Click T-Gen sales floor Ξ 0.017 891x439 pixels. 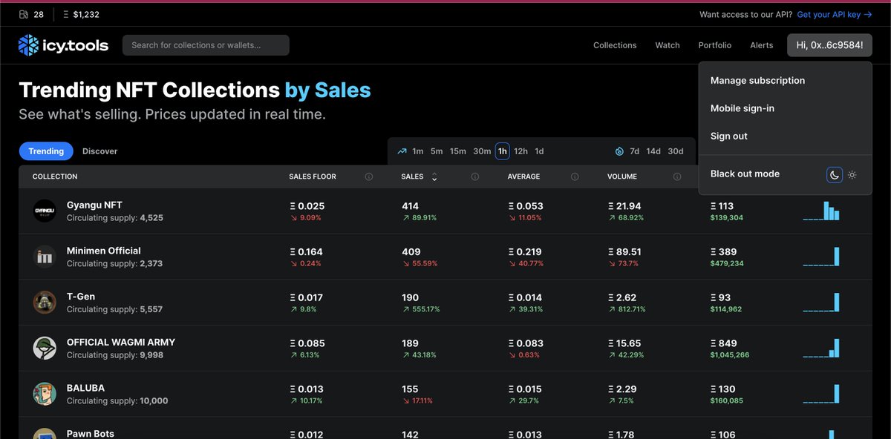(x=306, y=298)
